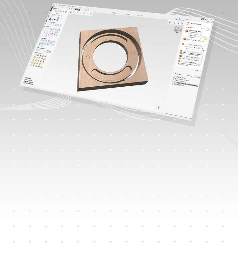Select the Pocket Recess toolpath row
This screenshot has height=254, width=238.
click(181, 77)
